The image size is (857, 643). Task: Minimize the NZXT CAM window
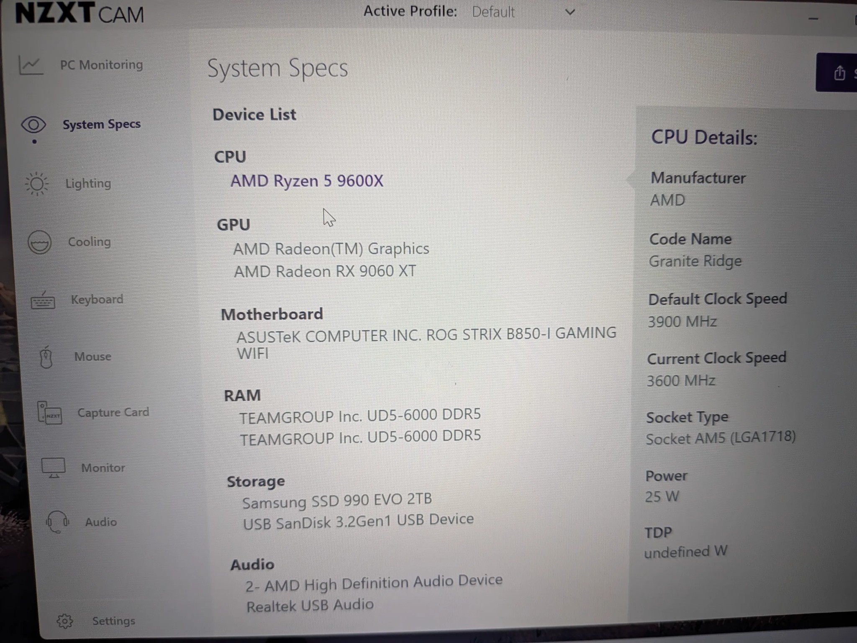813,18
